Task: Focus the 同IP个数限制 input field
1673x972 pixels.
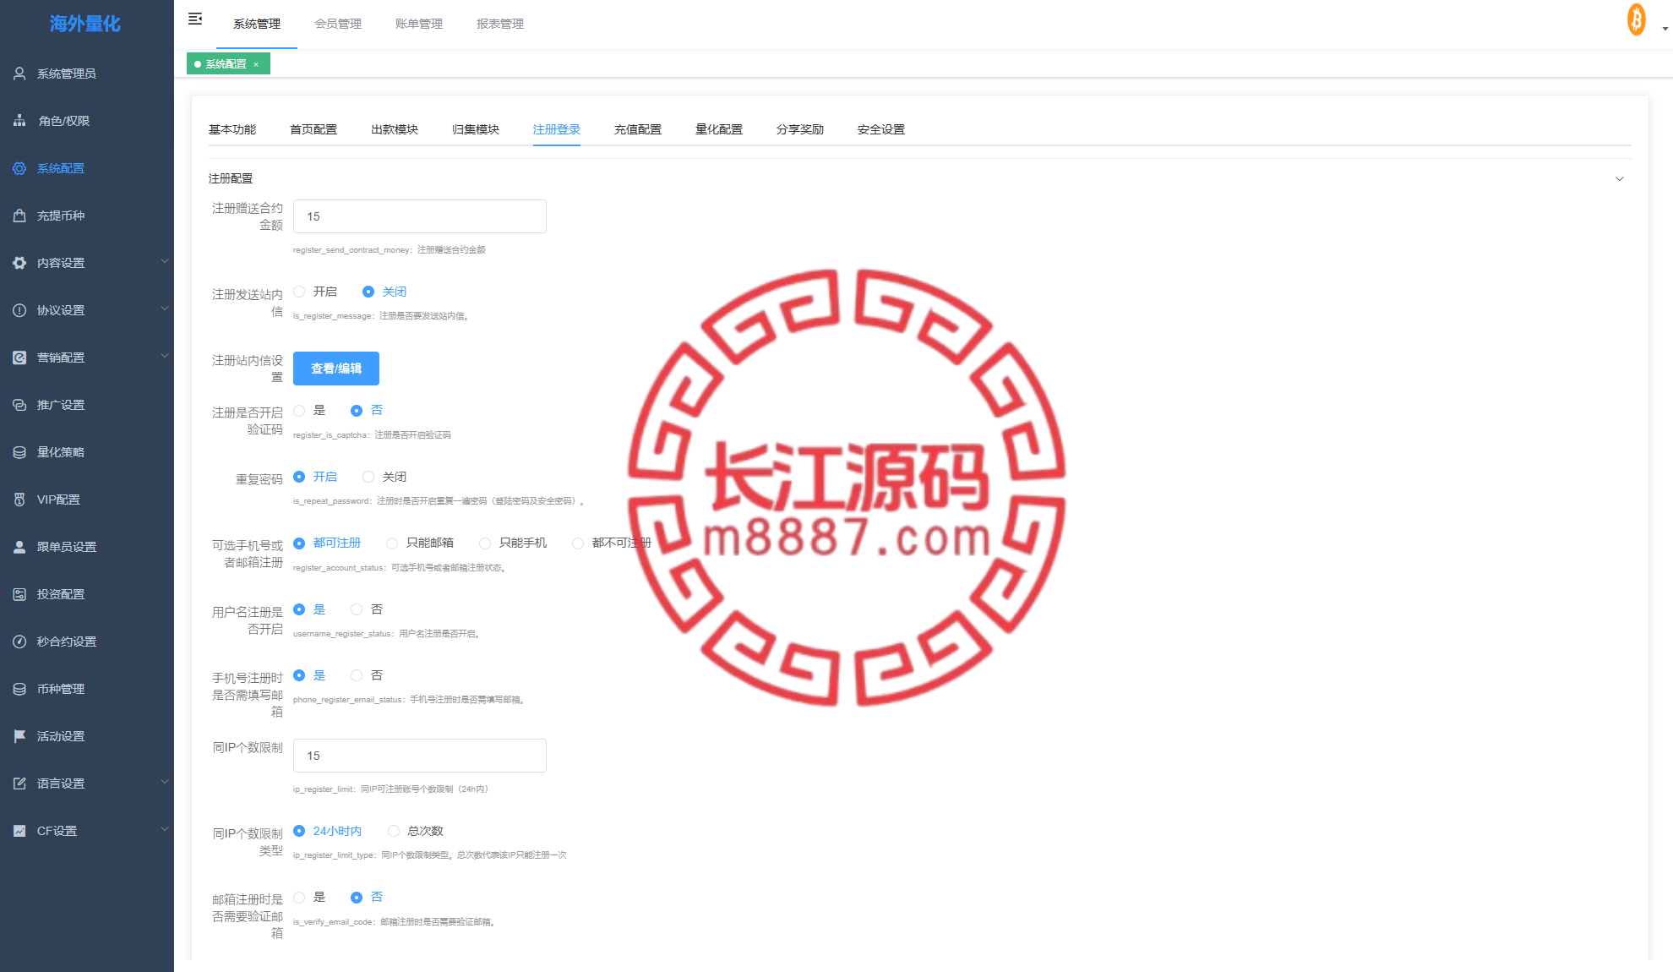Action: click(420, 756)
